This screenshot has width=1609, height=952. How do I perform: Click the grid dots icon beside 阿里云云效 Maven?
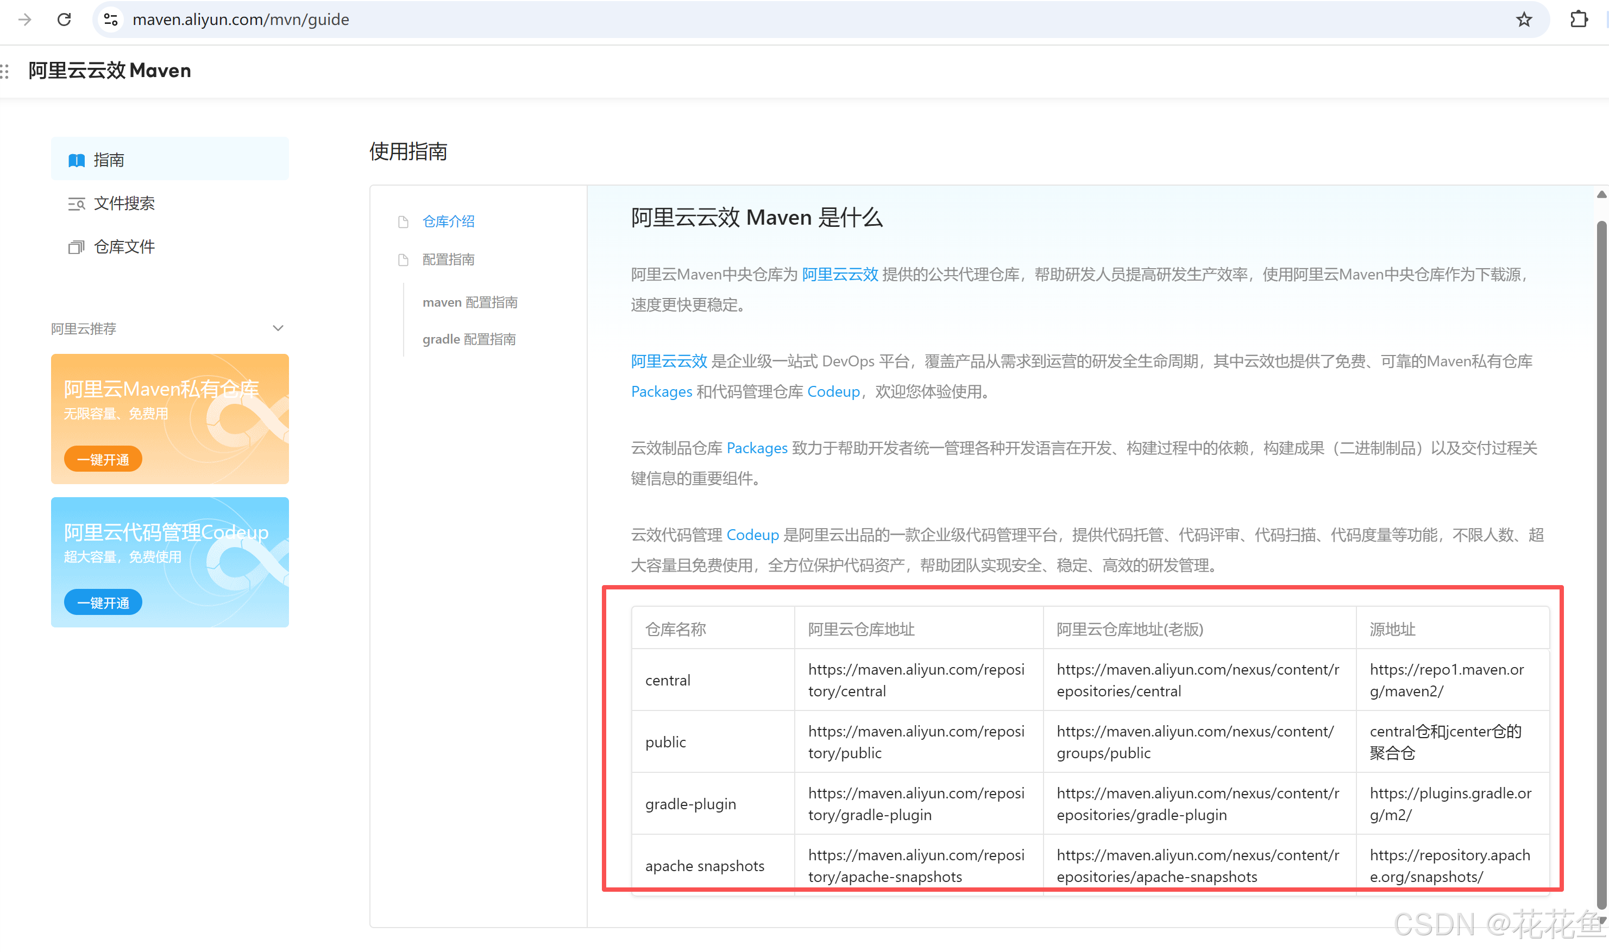(x=5, y=71)
